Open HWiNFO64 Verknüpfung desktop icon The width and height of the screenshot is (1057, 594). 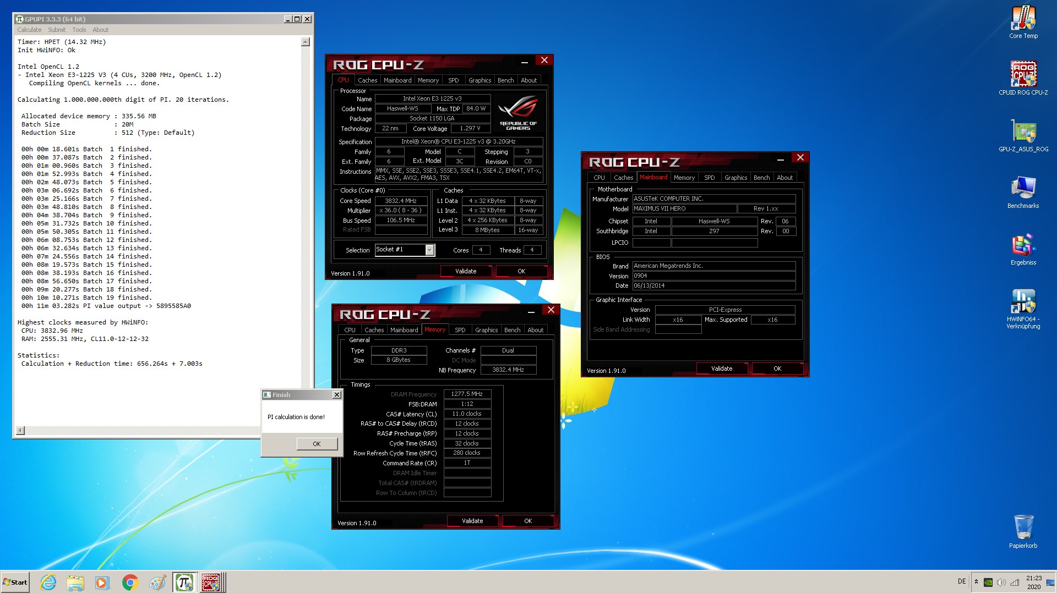(x=1023, y=309)
